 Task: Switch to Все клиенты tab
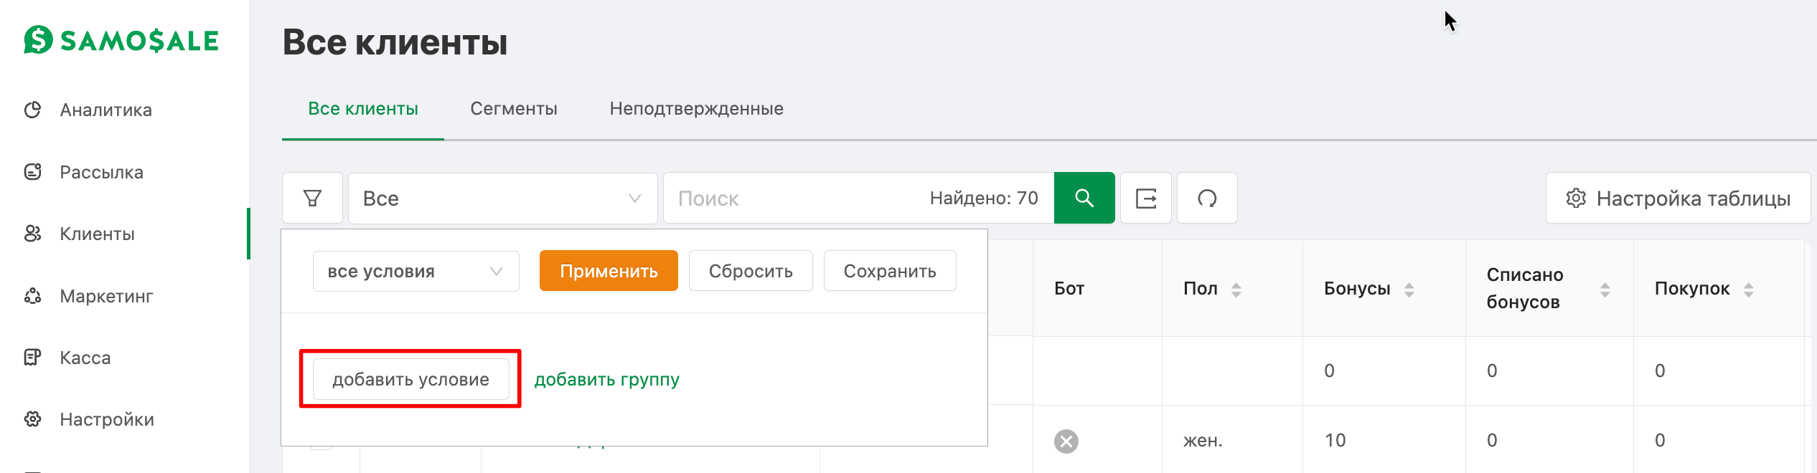click(363, 109)
